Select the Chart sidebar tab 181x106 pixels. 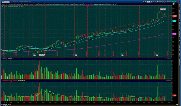click(179, 40)
